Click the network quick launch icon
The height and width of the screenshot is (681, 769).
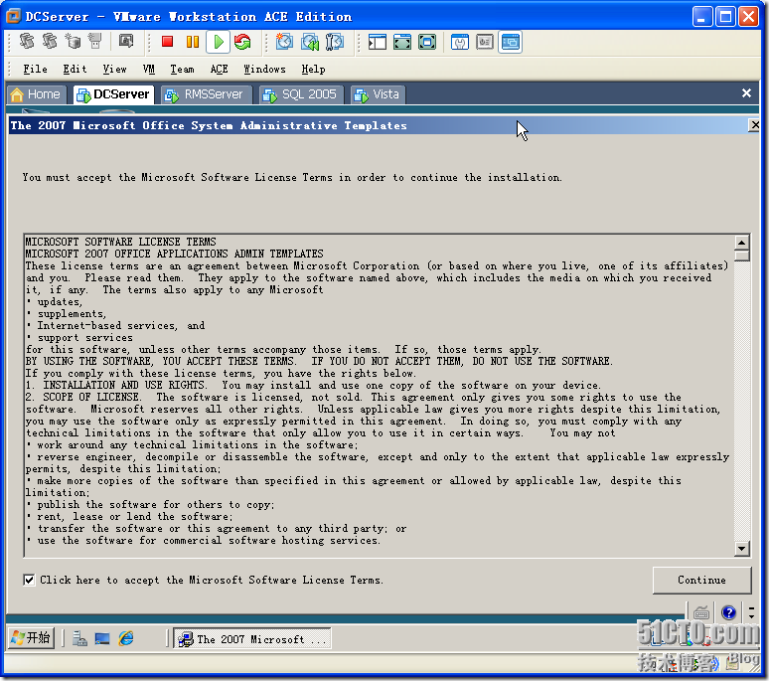click(79, 638)
